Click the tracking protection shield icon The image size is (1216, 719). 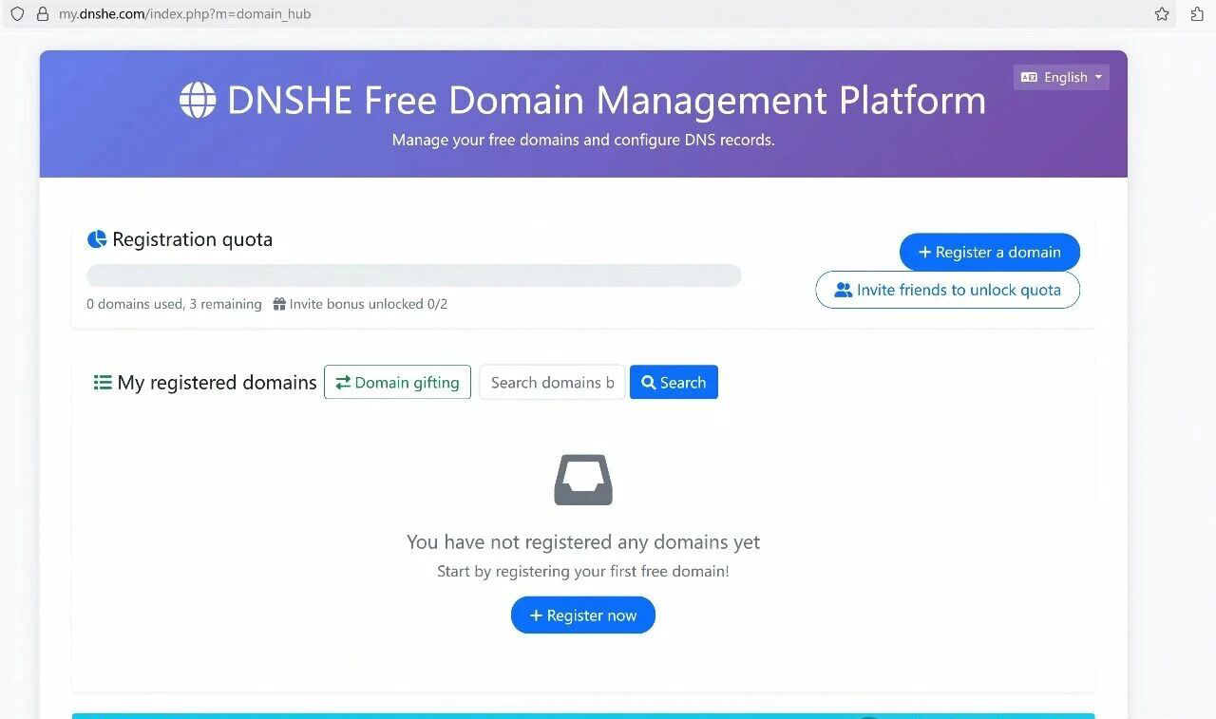tap(17, 14)
